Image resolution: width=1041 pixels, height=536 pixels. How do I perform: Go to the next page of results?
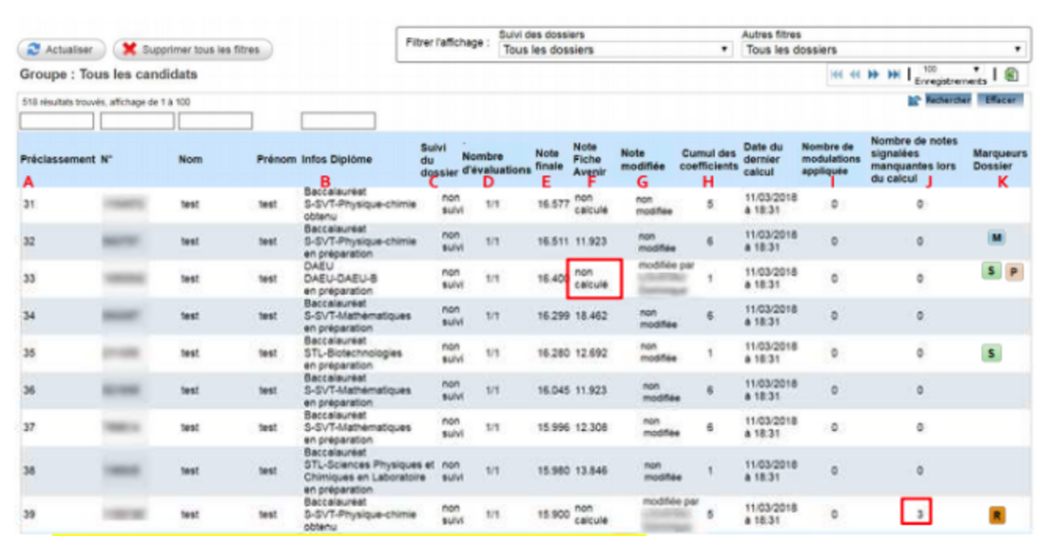(x=874, y=75)
